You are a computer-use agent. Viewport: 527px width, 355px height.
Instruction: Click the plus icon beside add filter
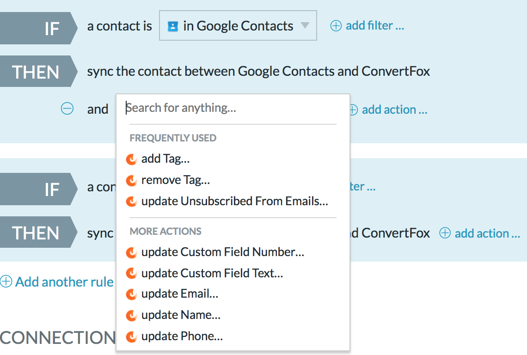[336, 25]
